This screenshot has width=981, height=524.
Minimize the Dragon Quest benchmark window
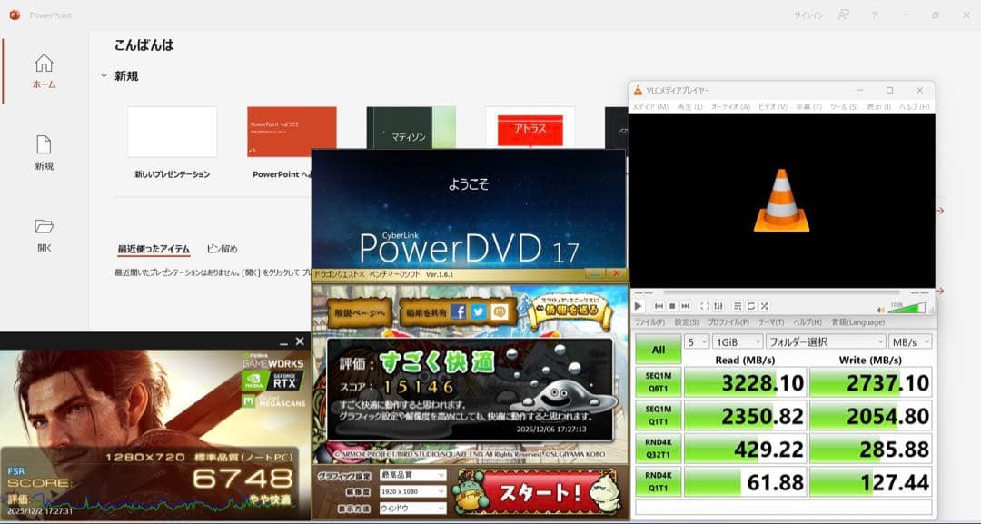[x=595, y=274]
